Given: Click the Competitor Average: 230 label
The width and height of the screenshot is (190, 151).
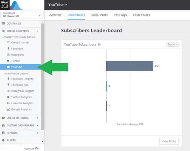Looking at the screenshot, I should (130, 124).
